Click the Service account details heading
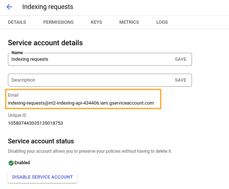The width and height of the screenshot is (229, 189). pos(45,43)
